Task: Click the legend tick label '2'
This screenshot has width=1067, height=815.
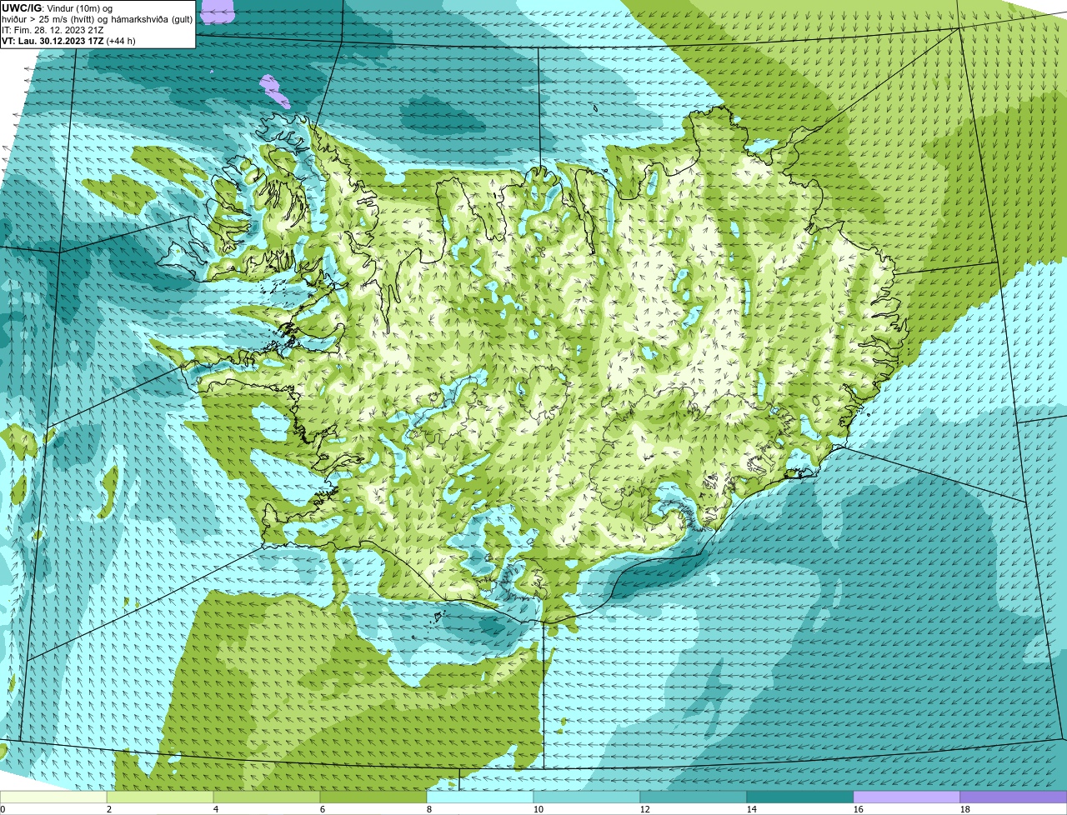Action: (109, 809)
